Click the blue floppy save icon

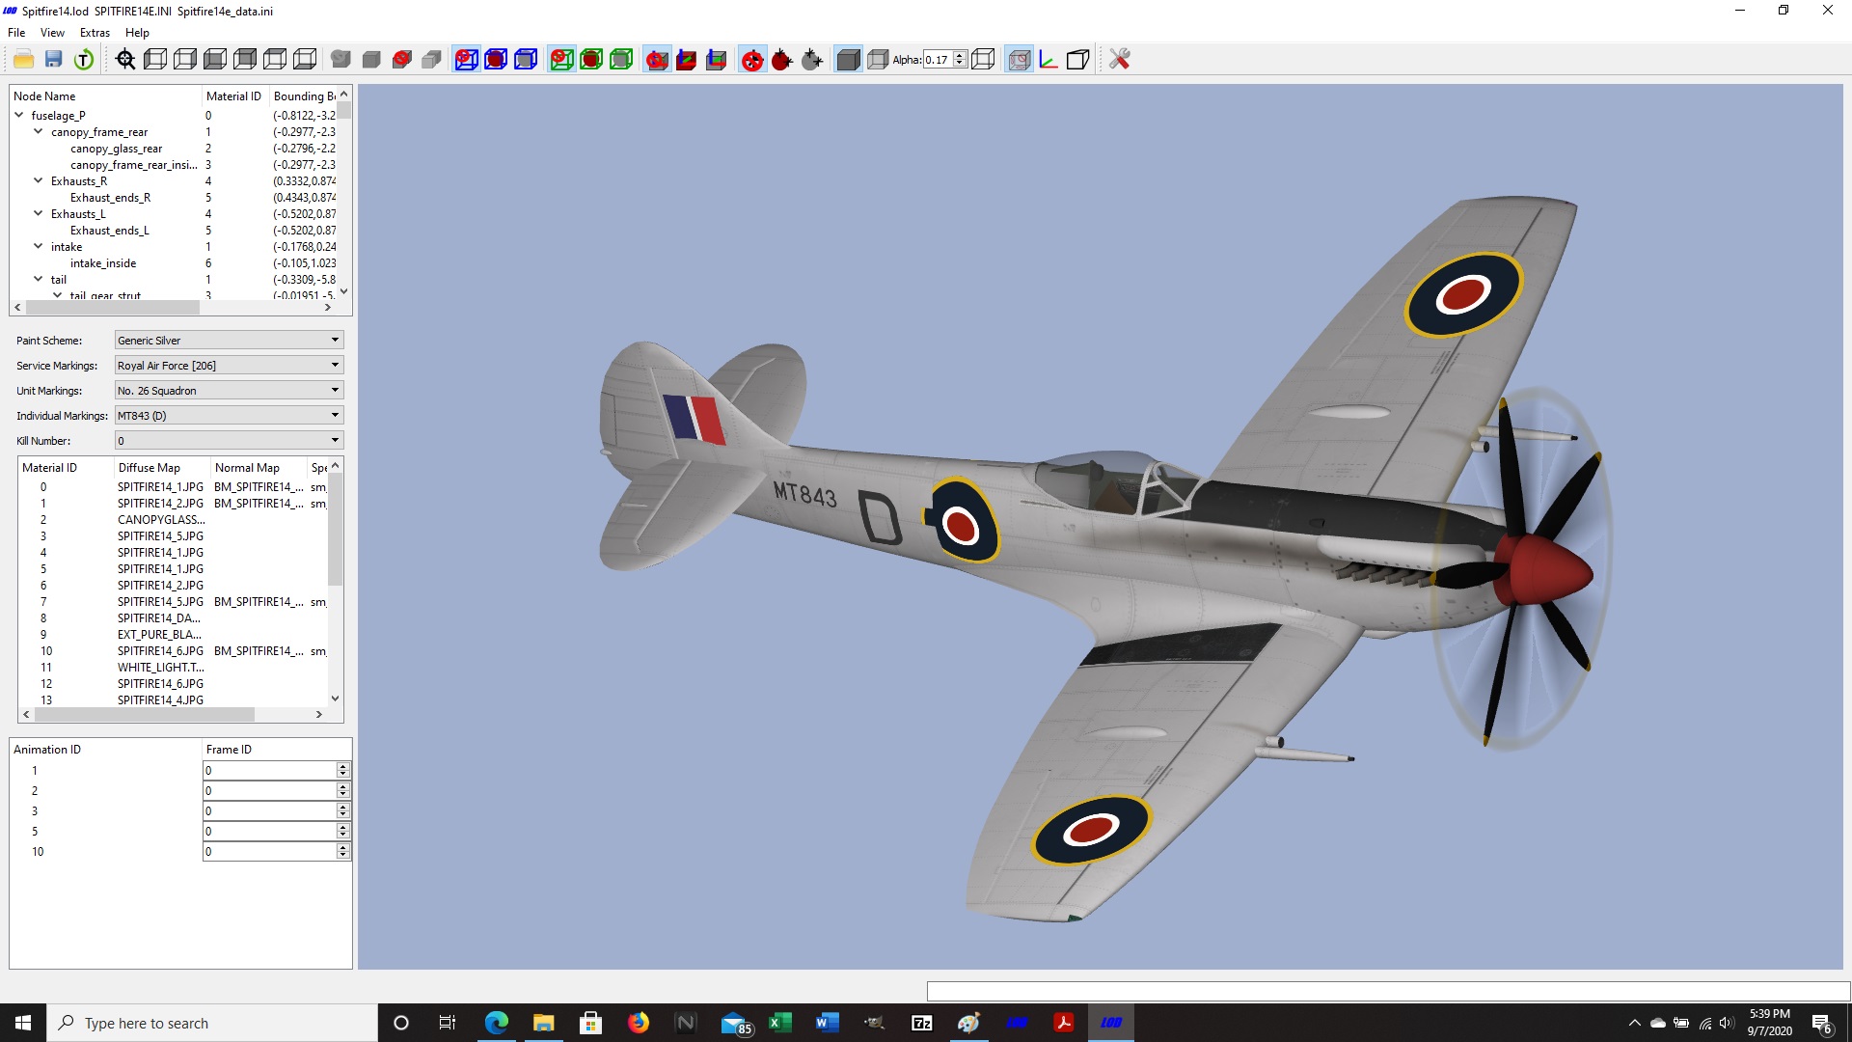[54, 60]
